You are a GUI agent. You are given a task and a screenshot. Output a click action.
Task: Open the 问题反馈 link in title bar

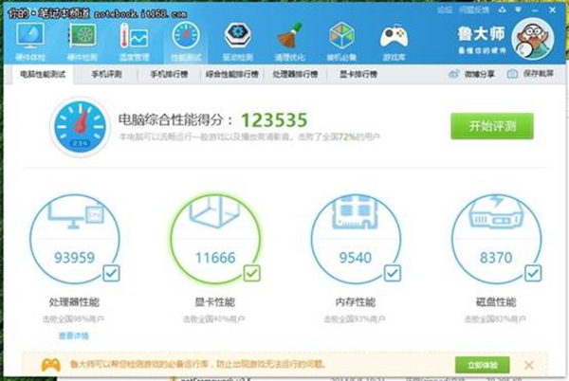pyautogui.click(x=474, y=10)
